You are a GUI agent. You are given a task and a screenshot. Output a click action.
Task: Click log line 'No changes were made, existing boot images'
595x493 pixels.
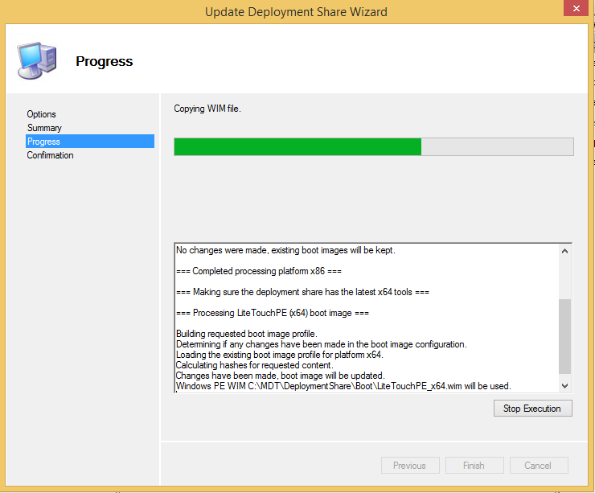click(x=285, y=250)
